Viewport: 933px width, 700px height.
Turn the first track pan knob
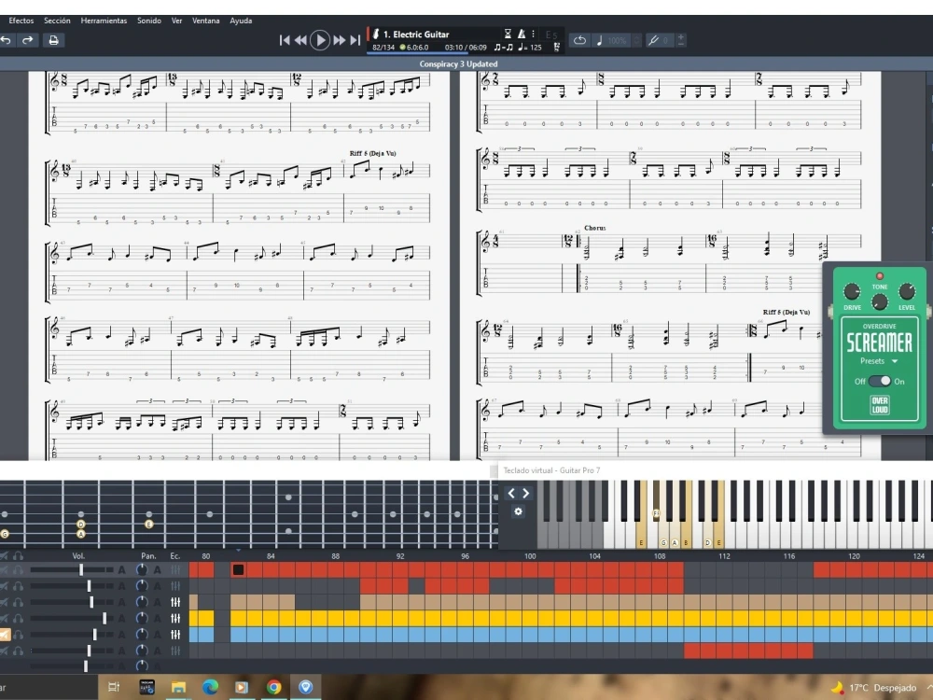coord(142,570)
